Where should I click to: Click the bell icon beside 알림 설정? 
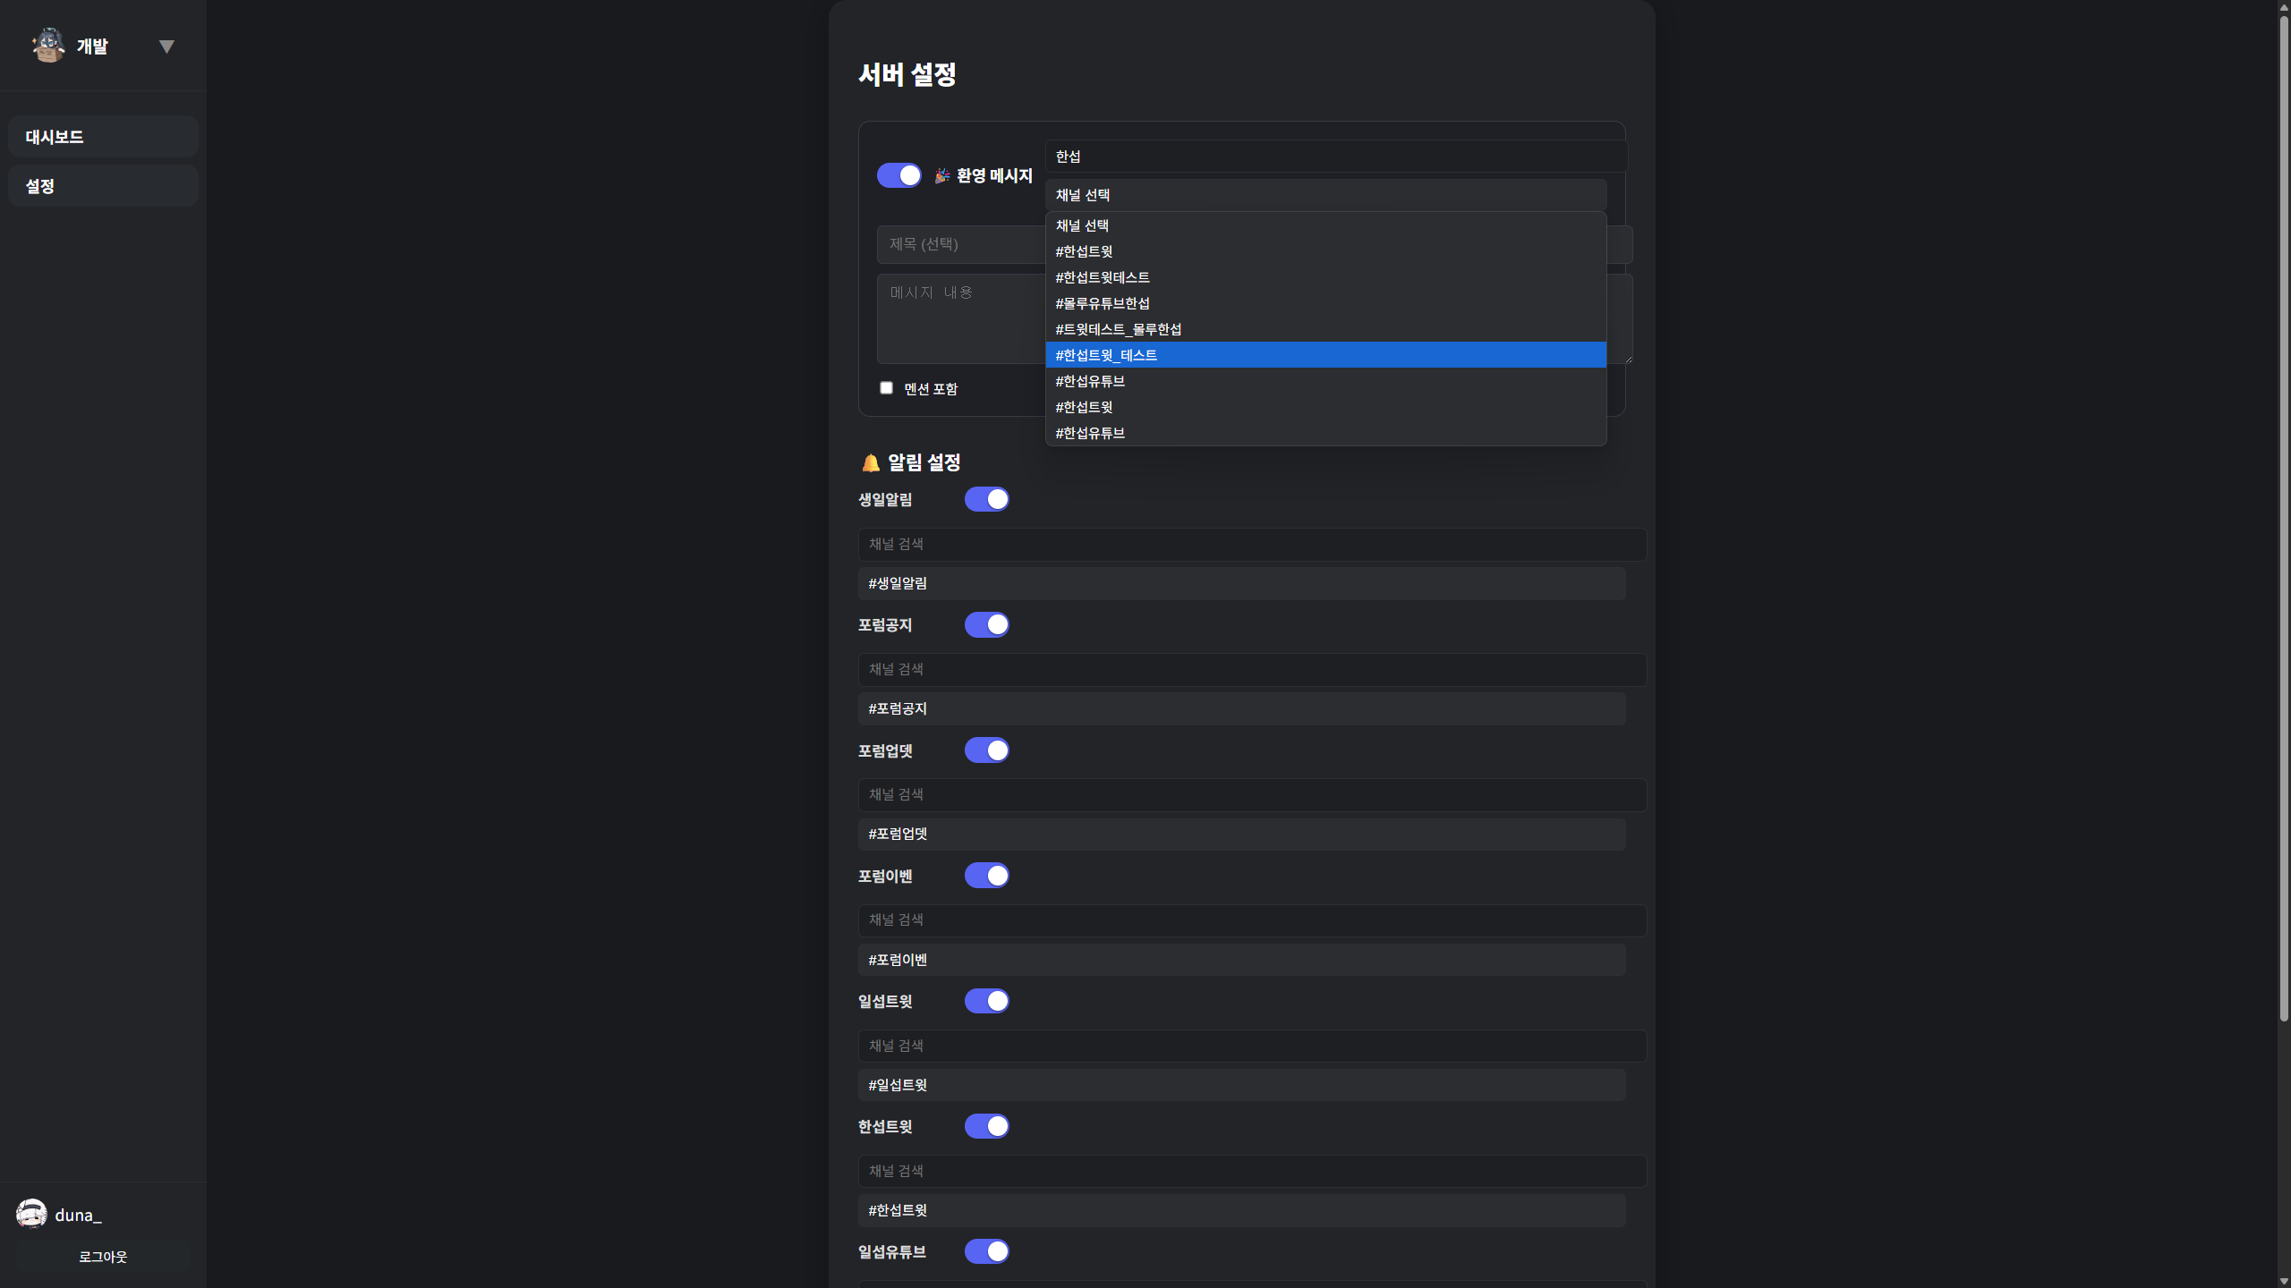pyautogui.click(x=871, y=463)
